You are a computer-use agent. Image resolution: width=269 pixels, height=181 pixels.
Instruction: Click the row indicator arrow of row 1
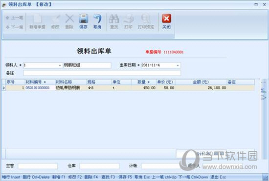click(x=4, y=88)
